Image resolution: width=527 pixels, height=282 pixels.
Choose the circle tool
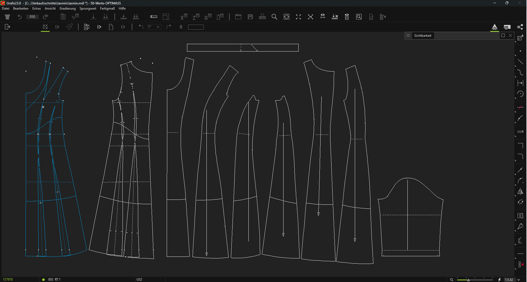[x=520, y=94]
